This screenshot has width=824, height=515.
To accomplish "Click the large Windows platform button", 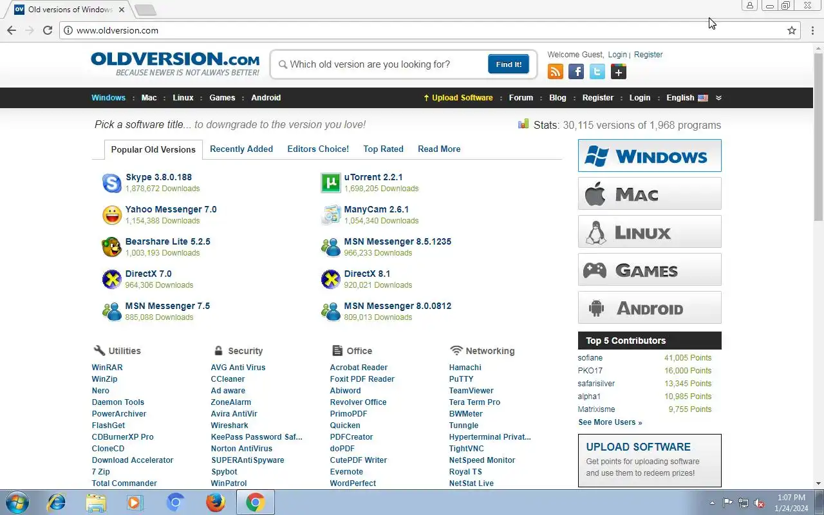I will [x=650, y=156].
